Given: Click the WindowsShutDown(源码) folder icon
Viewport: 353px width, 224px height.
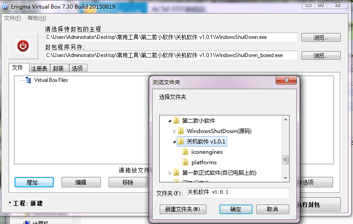Looking at the screenshot, I should [181, 131].
